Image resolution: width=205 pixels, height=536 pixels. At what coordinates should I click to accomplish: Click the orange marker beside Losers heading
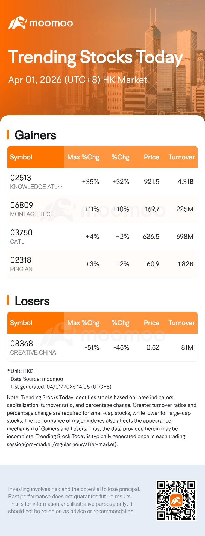[8, 301]
